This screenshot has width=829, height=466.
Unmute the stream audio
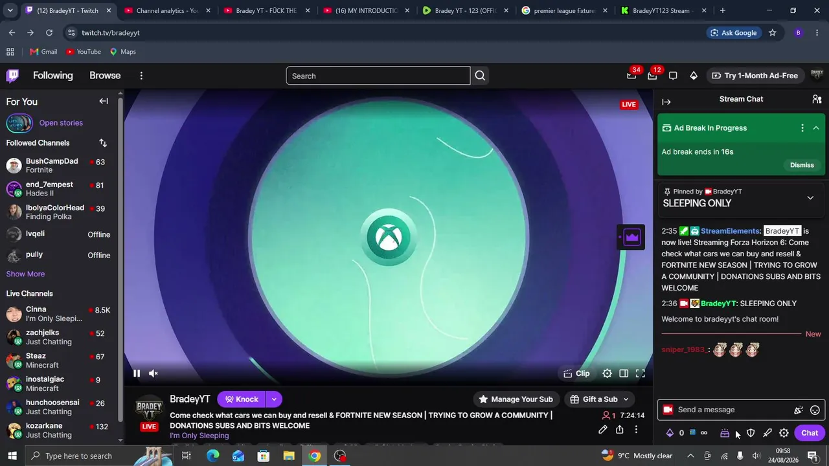[x=153, y=373]
